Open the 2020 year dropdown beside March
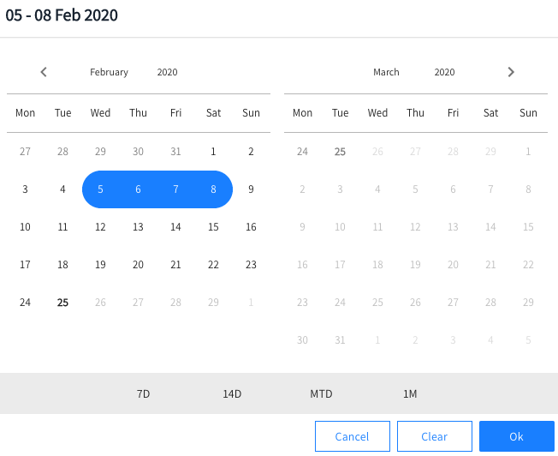The width and height of the screenshot is (558, 456). [x=444, y=72]
